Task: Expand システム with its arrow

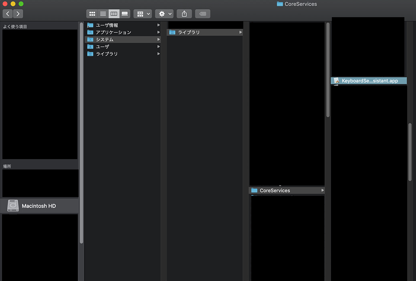Action: [158, 39]
